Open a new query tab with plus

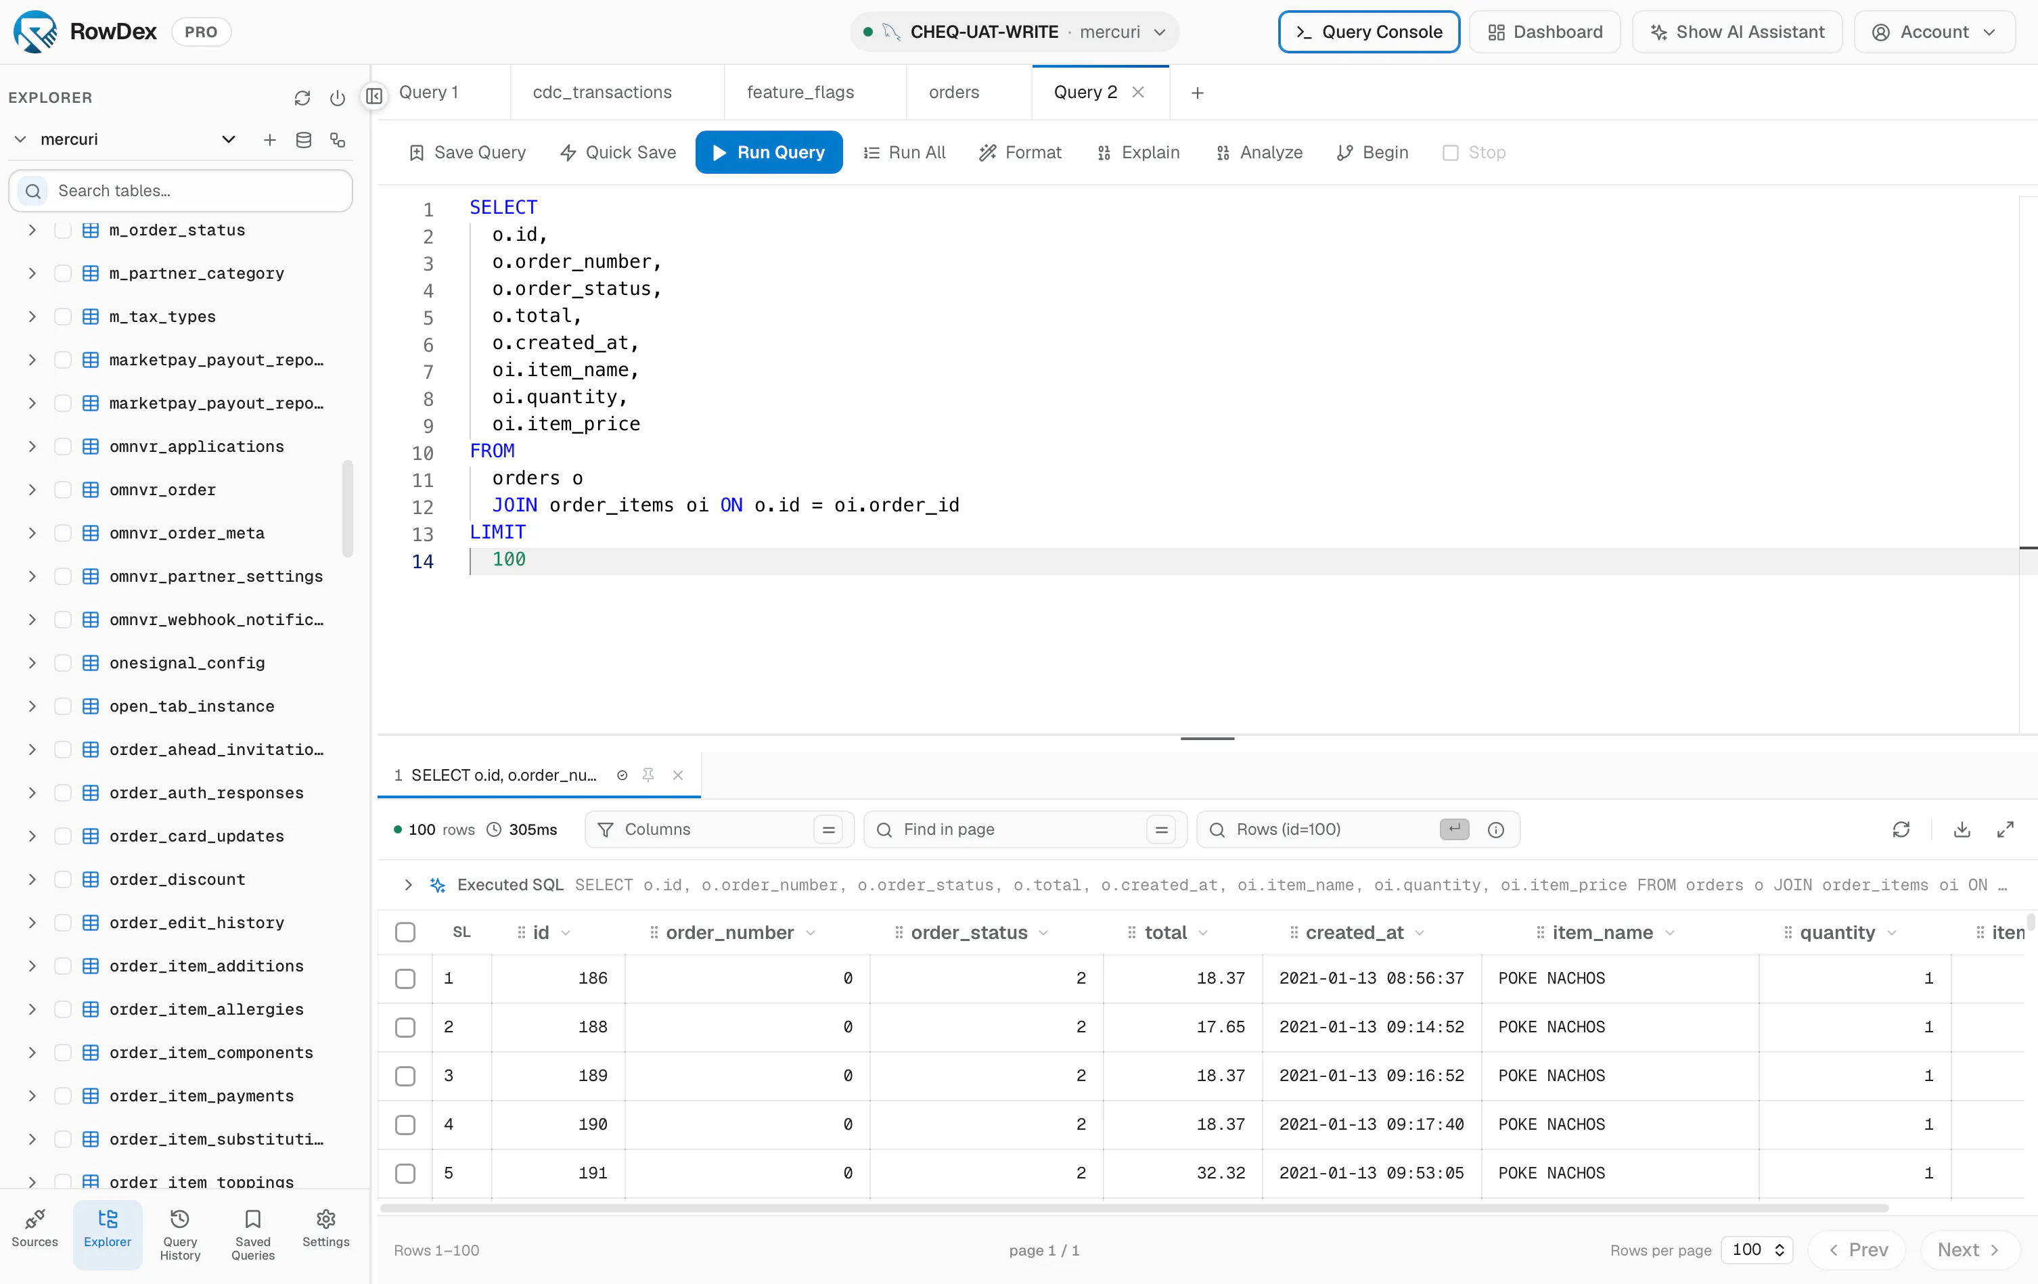1197,93
